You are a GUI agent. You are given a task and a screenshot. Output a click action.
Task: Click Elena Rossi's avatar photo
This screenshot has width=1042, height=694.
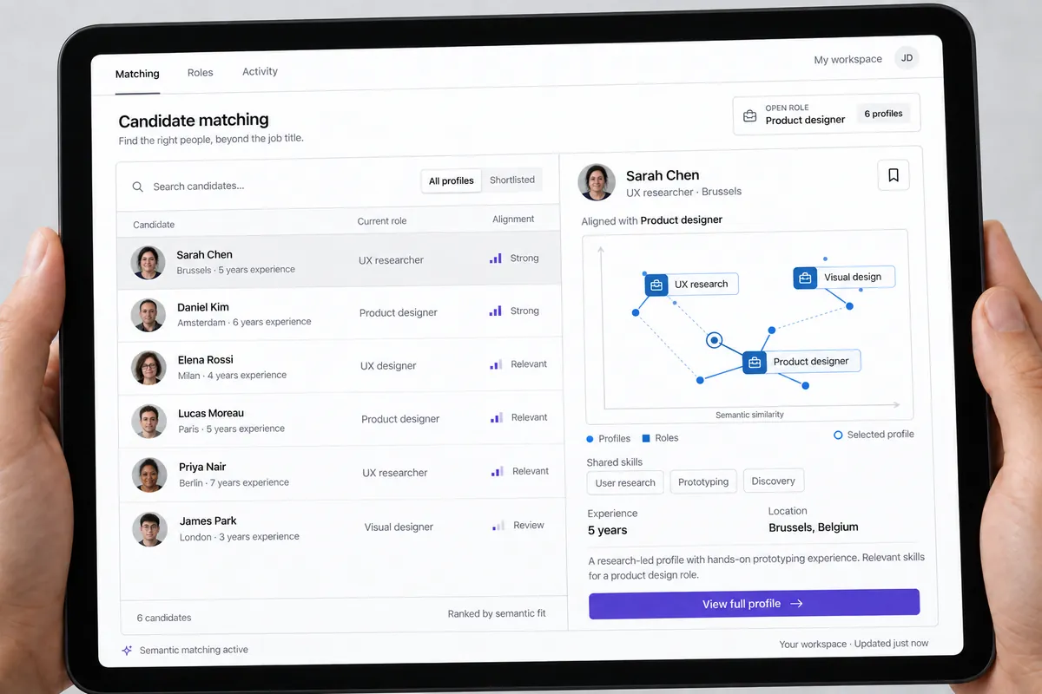pos(148,368)
